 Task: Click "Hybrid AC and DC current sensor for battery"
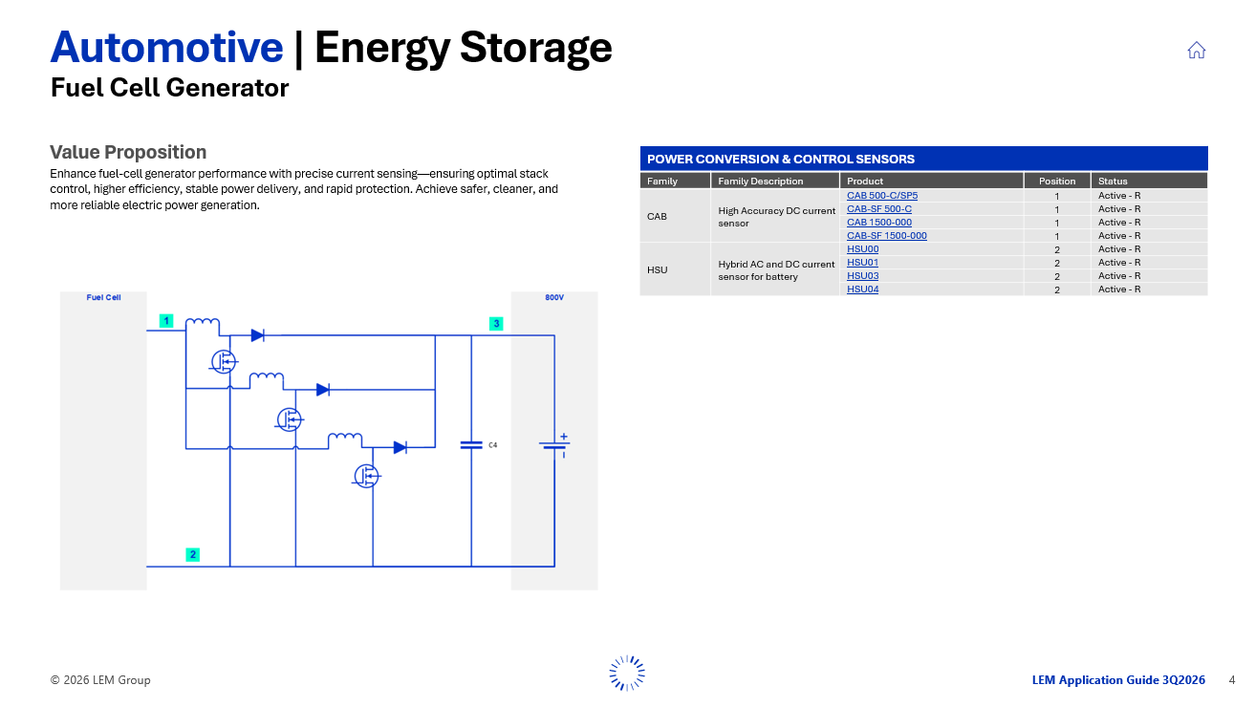776,270
